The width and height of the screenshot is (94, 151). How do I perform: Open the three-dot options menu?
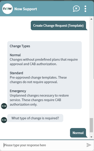pyautogui.click(x=85, y=9)
